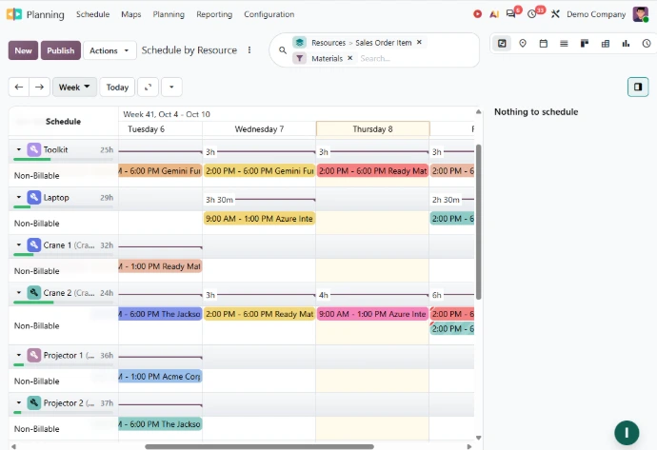Screen dimensions: 657x450
Task: Open the Planning menu item
Action: click(x=169, y=14)
